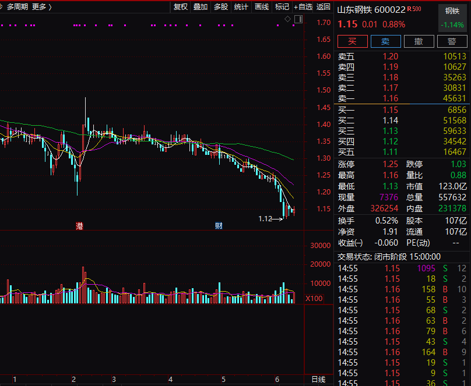
Task: Add stock via +自选 watchlist button
Action: [303, 7]
